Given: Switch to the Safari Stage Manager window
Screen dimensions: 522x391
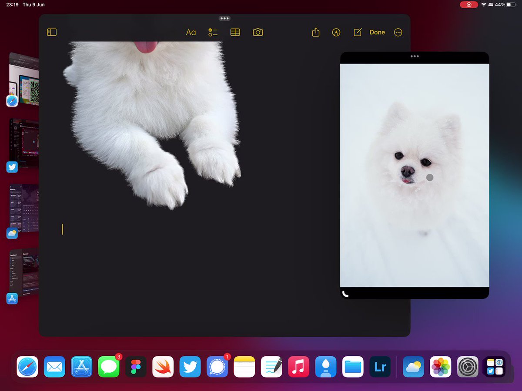Looking at the screenshot, I should click(x=23, y=78).
